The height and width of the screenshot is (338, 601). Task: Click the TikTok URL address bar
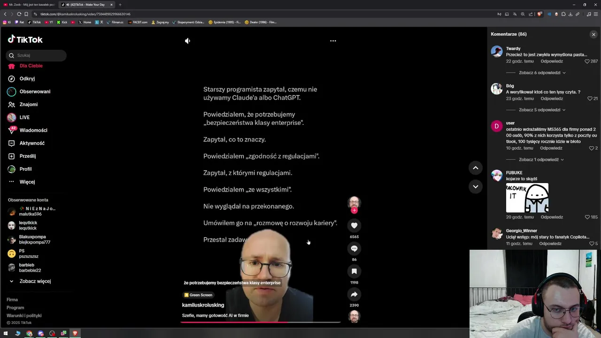[263, 14]
